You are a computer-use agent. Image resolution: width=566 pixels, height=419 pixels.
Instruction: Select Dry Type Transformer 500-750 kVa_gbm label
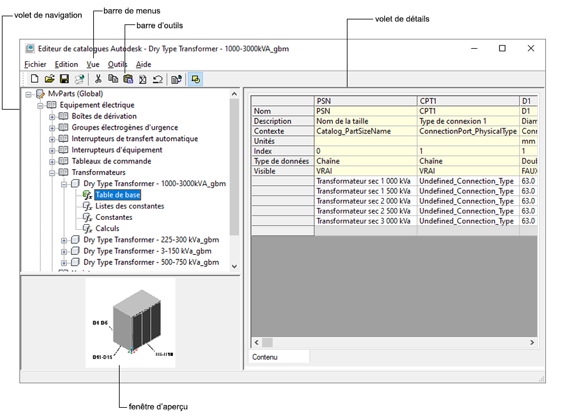[152, 262]
